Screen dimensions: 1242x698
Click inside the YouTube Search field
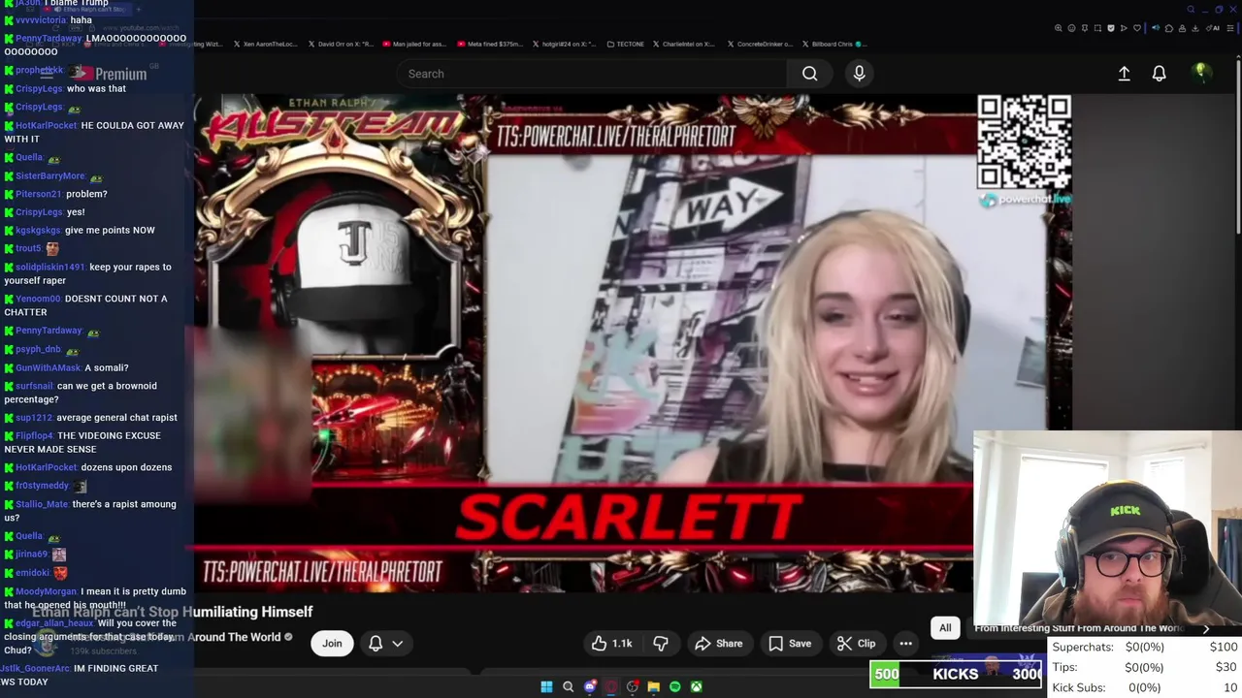[x=592, y=74]
